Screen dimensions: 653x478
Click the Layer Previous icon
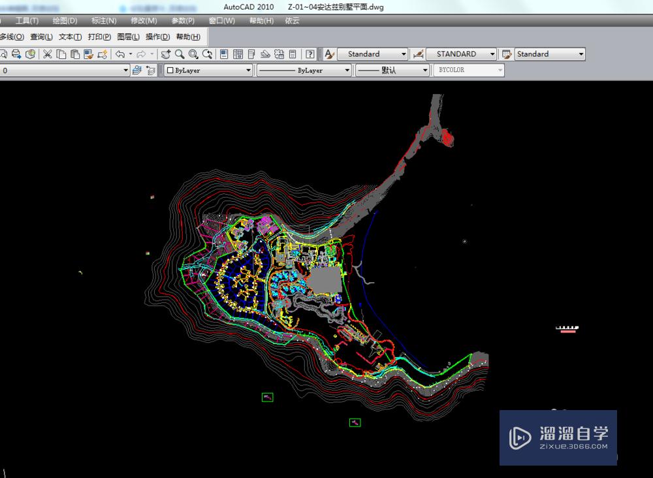(151, 71)
